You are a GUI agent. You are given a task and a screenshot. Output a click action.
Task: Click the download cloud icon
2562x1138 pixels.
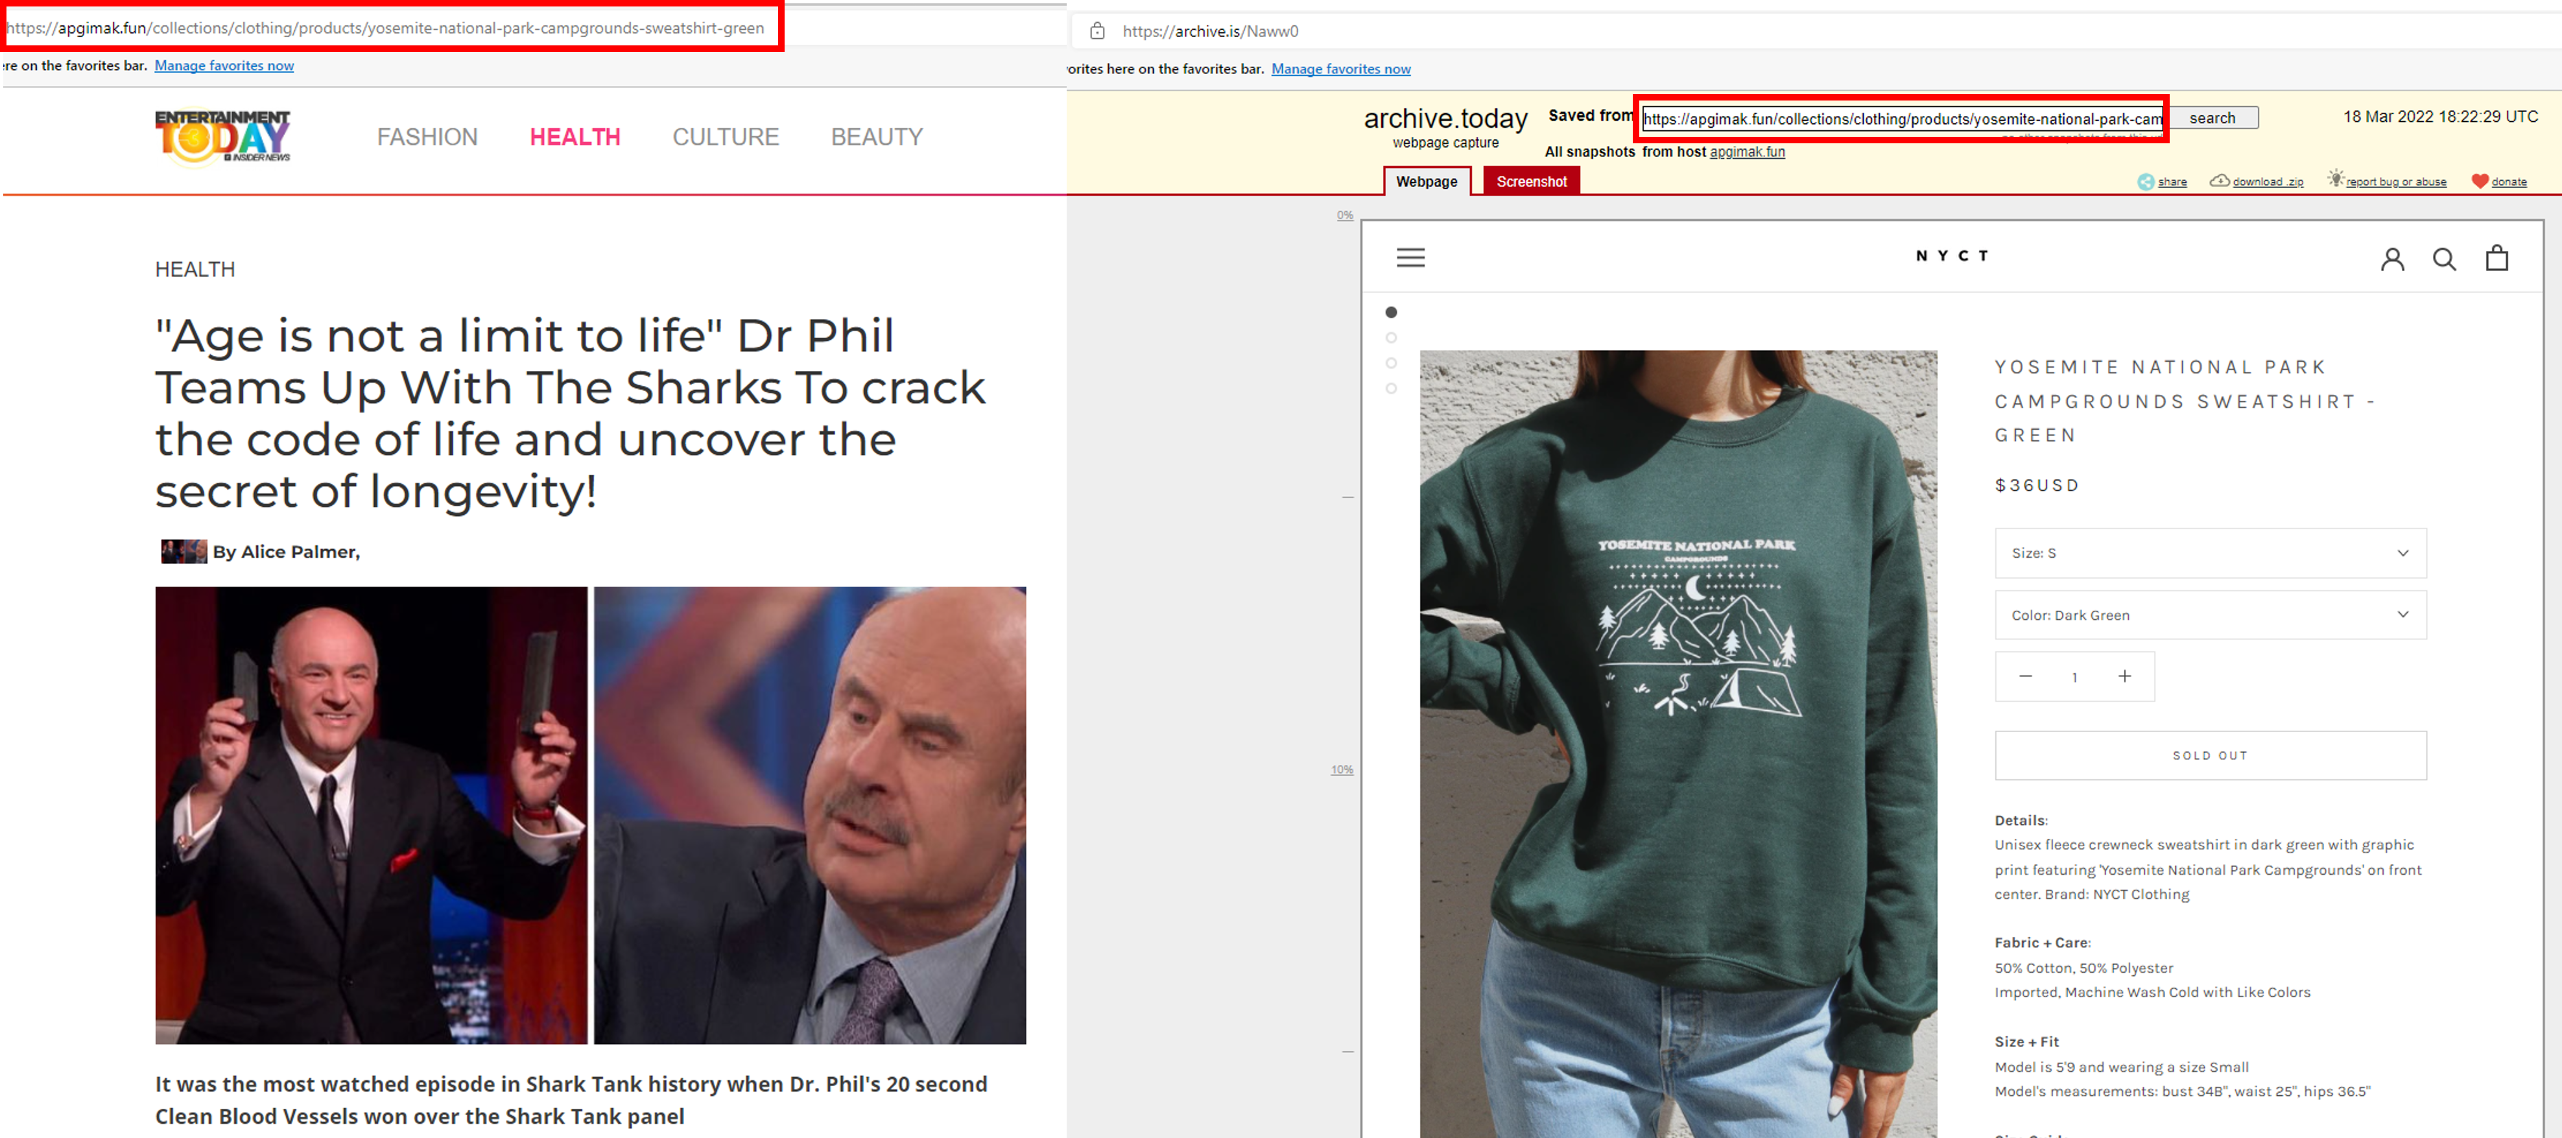pyautogui.click(x=2219, y=180)
